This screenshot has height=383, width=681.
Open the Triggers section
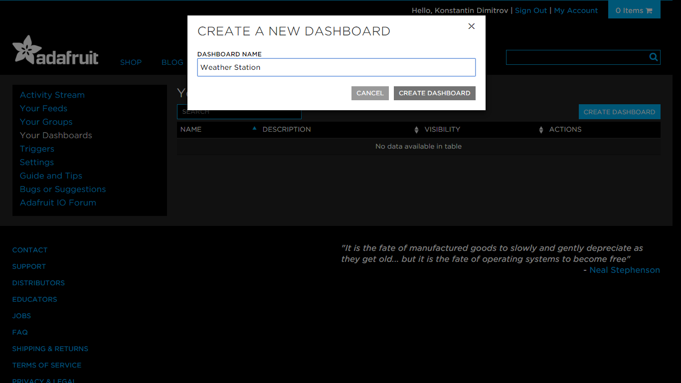(37, 149)
